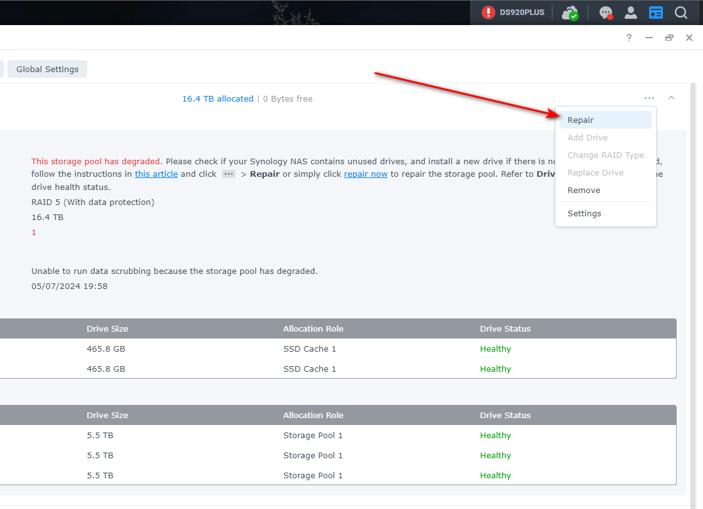The width and height of the screenshot is (703, 509).
Task: Click the '0 Bytes free' text
Action: [288, 98]
